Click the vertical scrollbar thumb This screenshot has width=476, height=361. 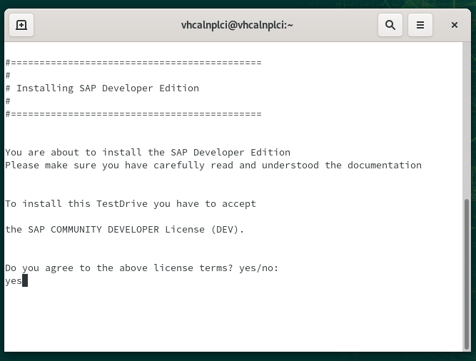click(x=467, y=274)
